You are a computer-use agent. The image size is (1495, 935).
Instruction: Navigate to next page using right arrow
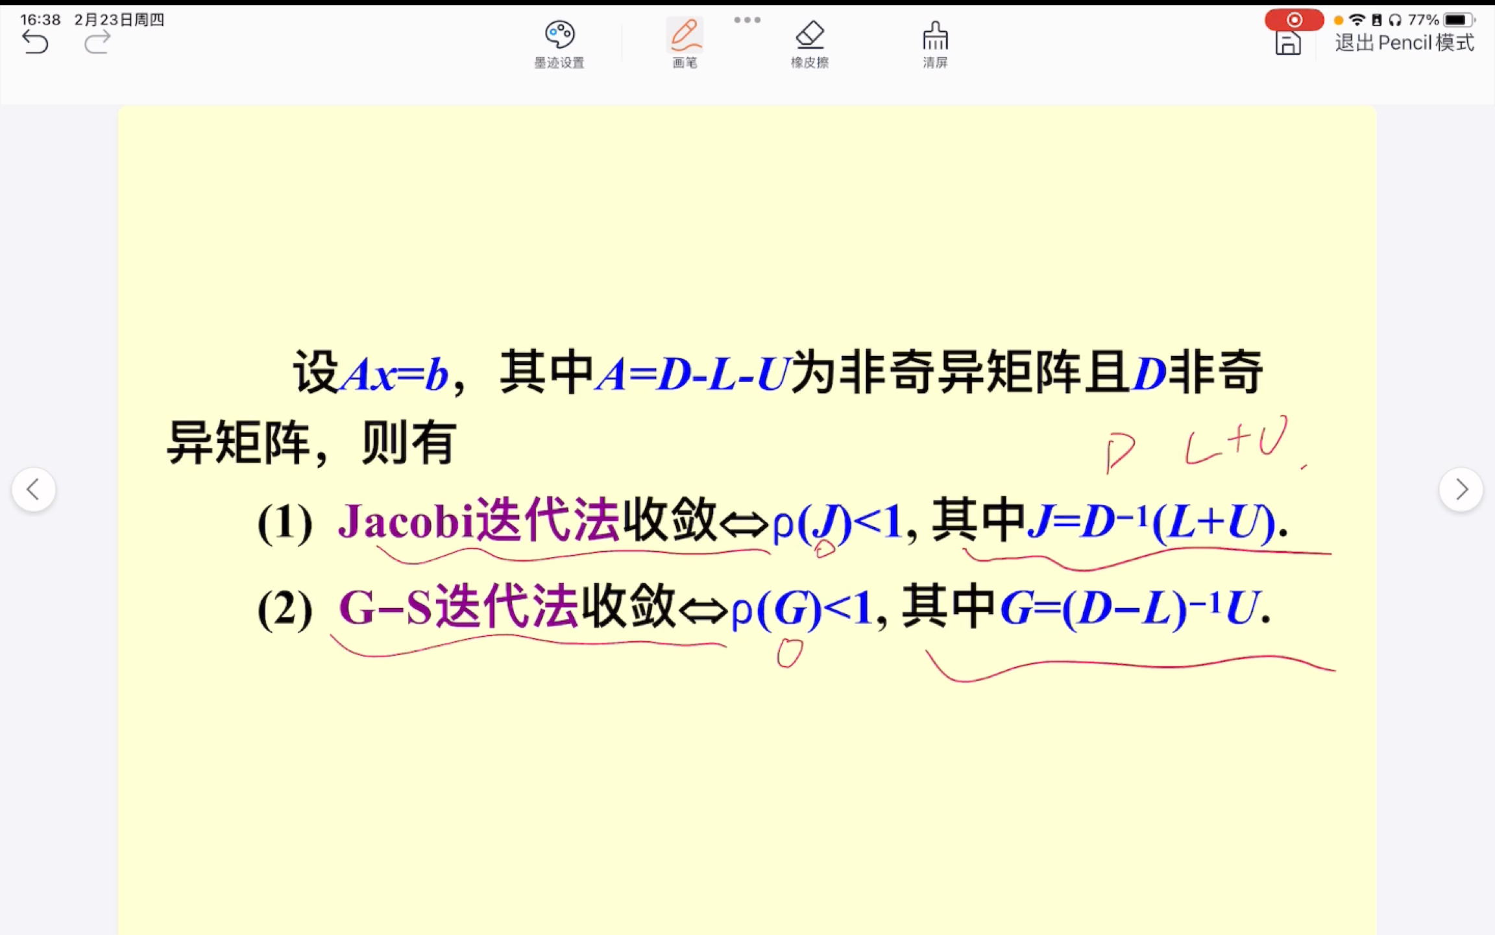(1462, 489)
